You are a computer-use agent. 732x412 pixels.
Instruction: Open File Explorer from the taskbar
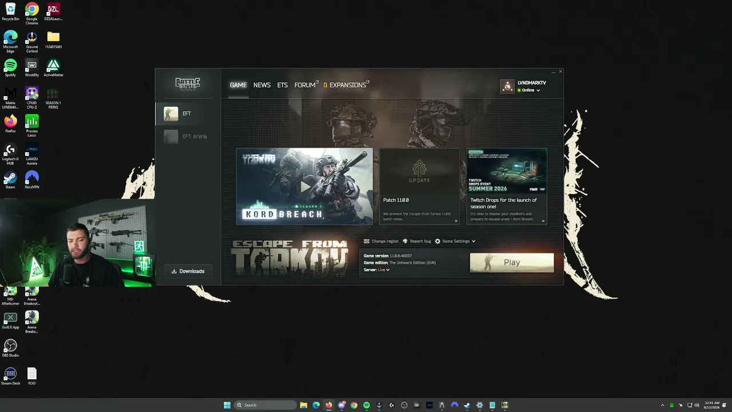click(x=304, y=405)
